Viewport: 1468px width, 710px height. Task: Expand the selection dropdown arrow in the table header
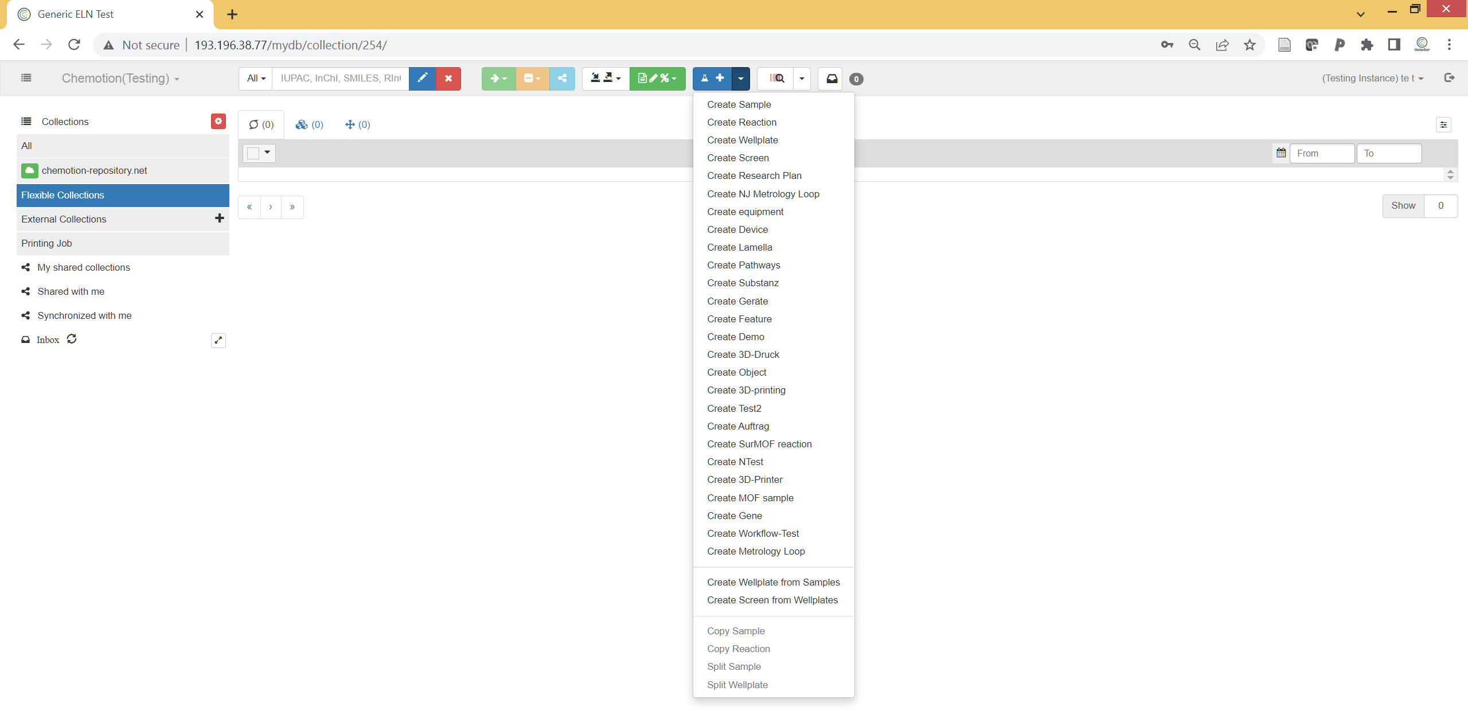267,153
